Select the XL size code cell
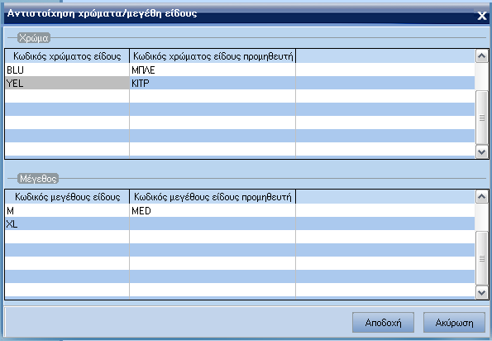 (67, 223)
